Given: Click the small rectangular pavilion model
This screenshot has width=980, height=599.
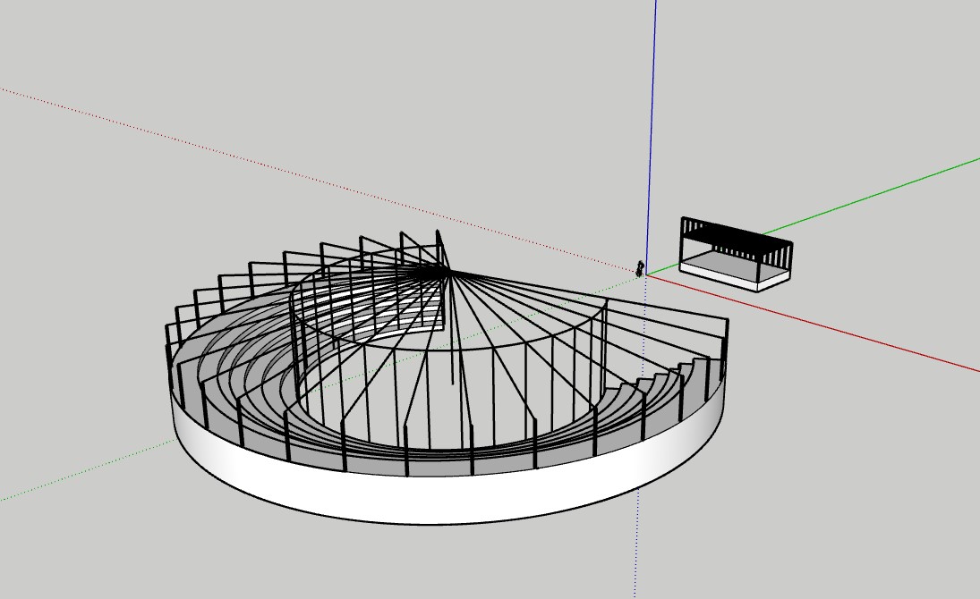Looking at the screenshot, I should click(736, 254).
